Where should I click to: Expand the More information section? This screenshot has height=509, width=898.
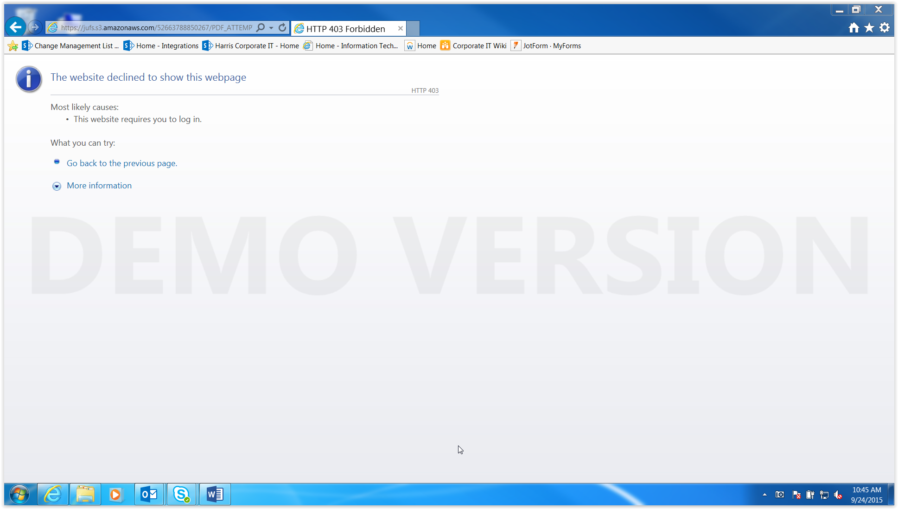click(x=99, y=186)
